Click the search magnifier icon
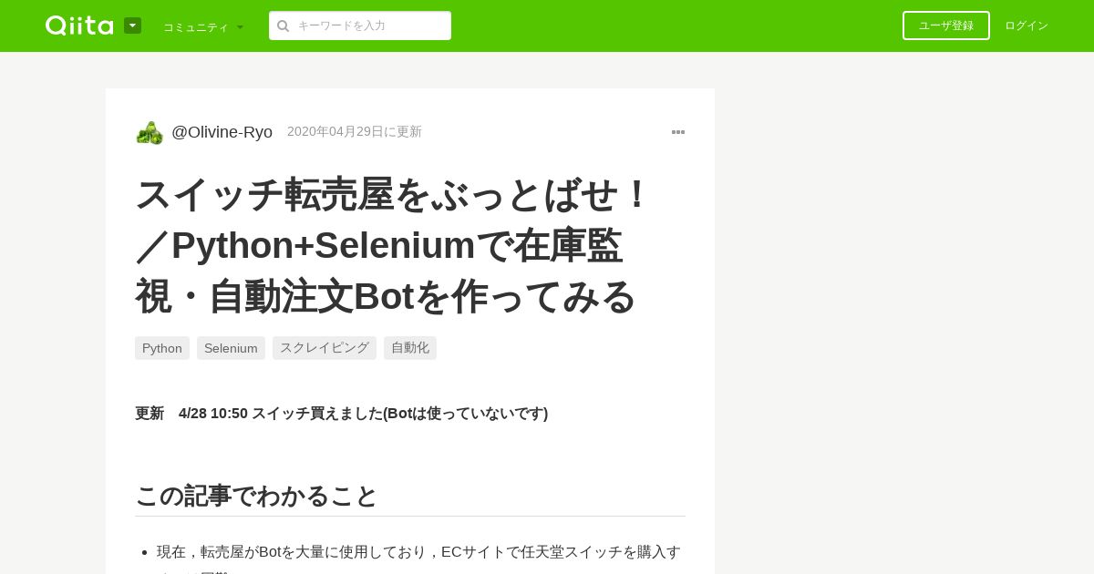Screen dimensions: 1094x574 (x=284, y=26)
